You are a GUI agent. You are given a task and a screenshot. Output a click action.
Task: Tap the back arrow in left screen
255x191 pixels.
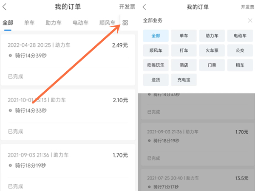coord(4,7)
